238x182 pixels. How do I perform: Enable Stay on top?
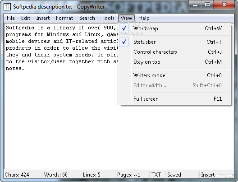(x=174, y=62)
